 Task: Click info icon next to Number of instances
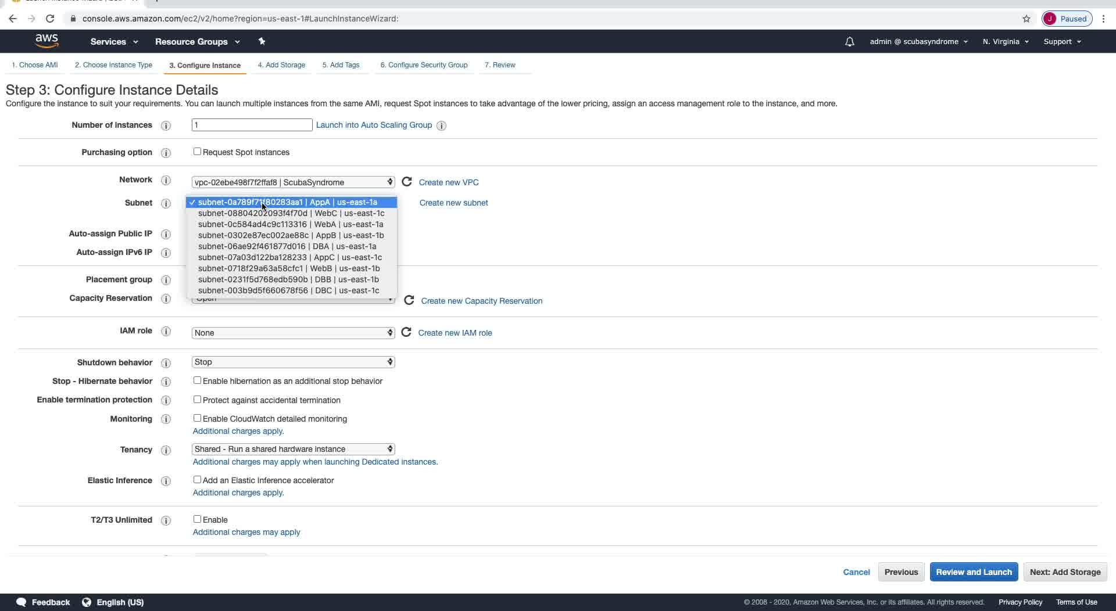(166, 125)
